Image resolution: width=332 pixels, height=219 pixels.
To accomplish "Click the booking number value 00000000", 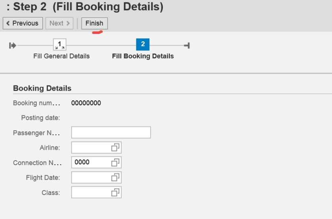I will [86, 103].
